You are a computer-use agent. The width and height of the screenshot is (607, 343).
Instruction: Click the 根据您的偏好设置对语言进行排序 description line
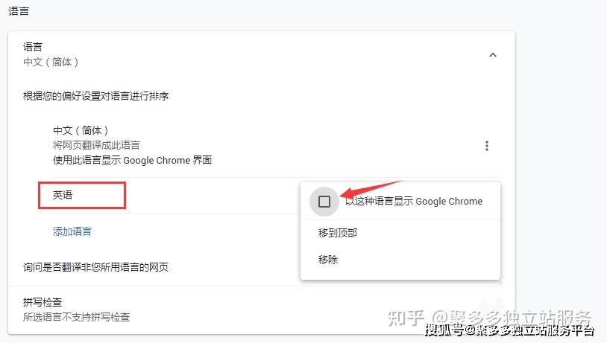[95, 96]
